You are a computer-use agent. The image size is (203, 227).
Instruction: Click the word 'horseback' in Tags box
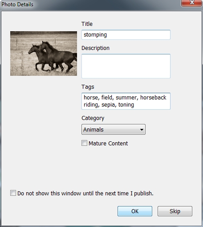153,98
